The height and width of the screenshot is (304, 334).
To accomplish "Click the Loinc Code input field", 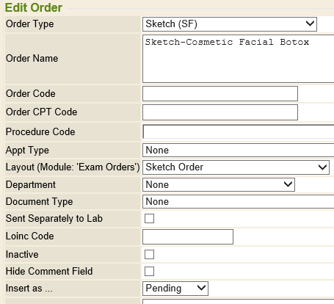I will (x=188, y=236).
